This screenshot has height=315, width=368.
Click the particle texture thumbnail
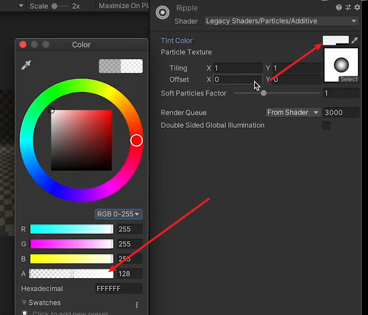(x=341, y=65)
